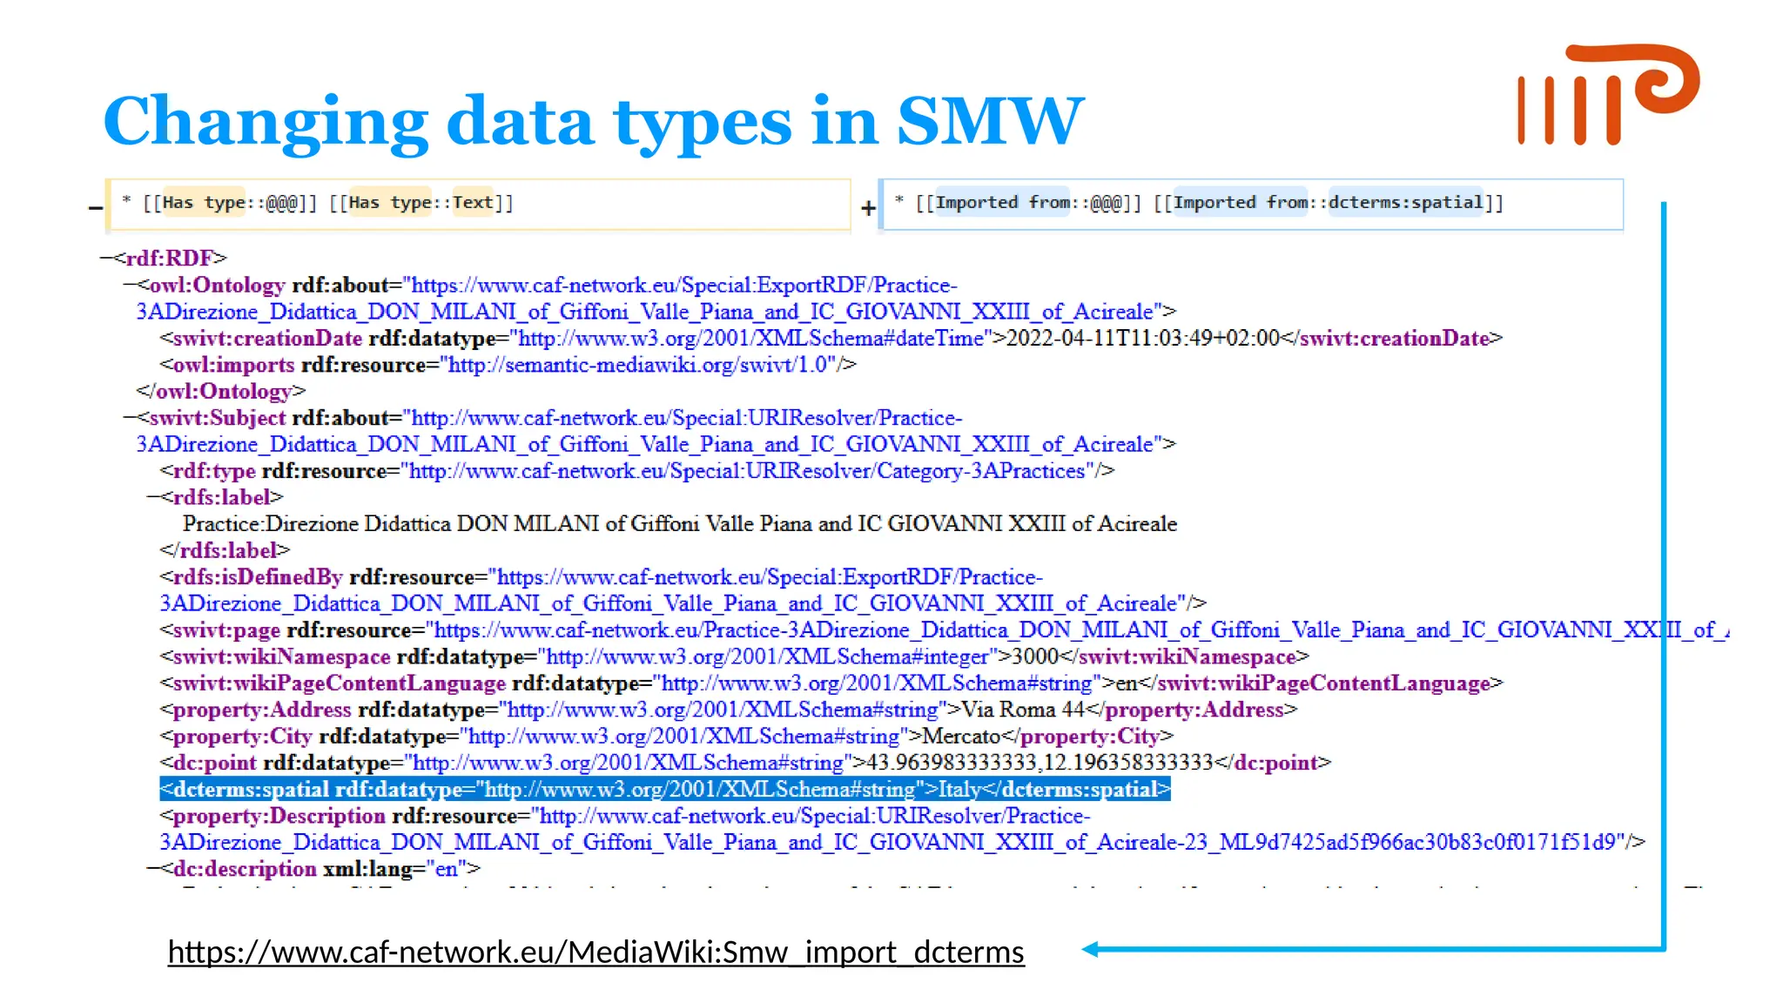Screen dimensions: 1783x1003
Task: Click the closing rdfs:label tag
Action: click(225, 550)
